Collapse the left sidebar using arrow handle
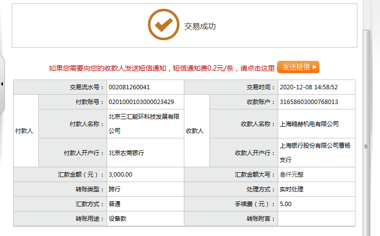This screenshot has height=236, width=380. (x=2, y=84)
